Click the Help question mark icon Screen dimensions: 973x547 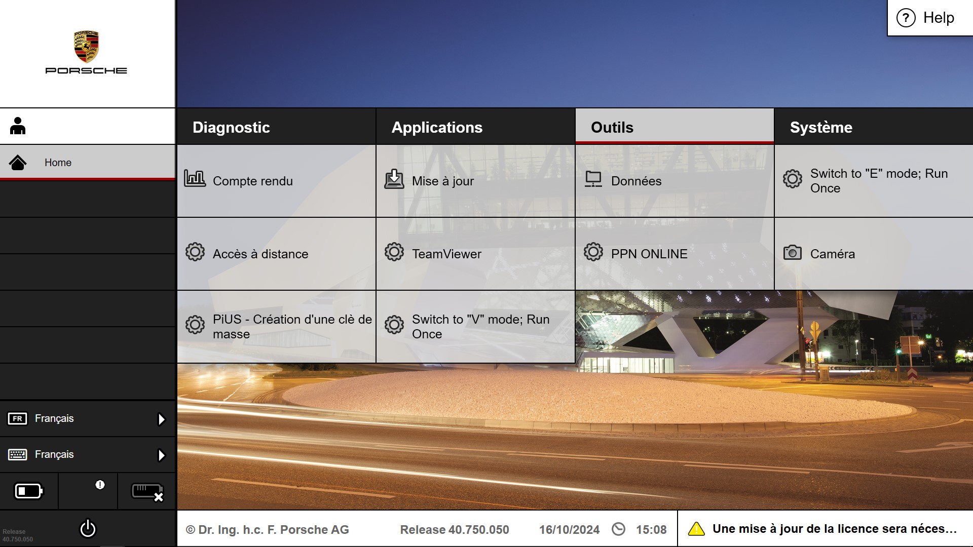pos(906,18)
